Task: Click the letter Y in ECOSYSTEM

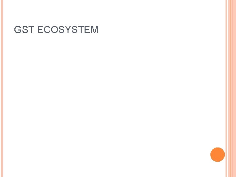Action: click(68, 29)
